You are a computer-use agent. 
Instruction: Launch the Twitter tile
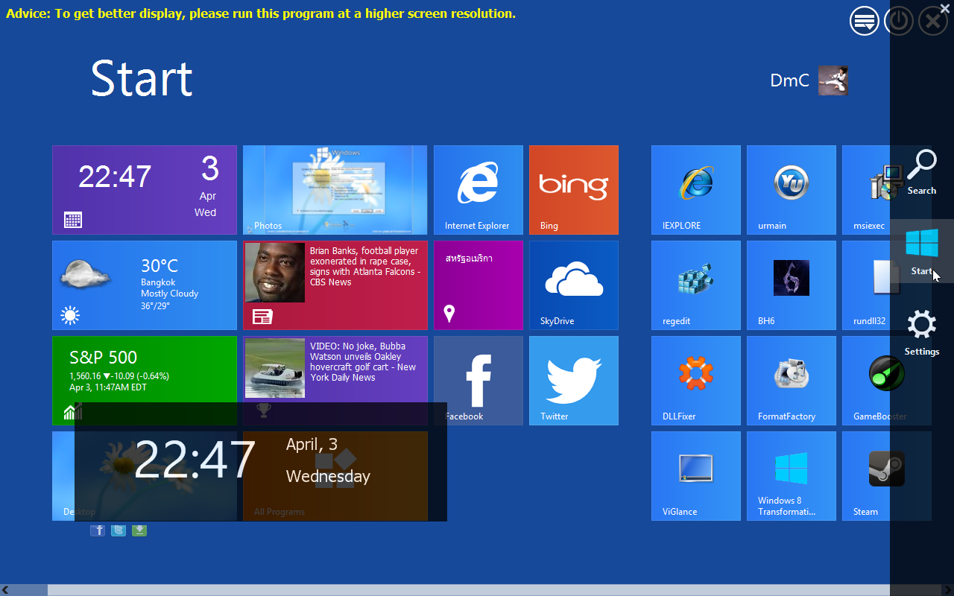point(573,381)
